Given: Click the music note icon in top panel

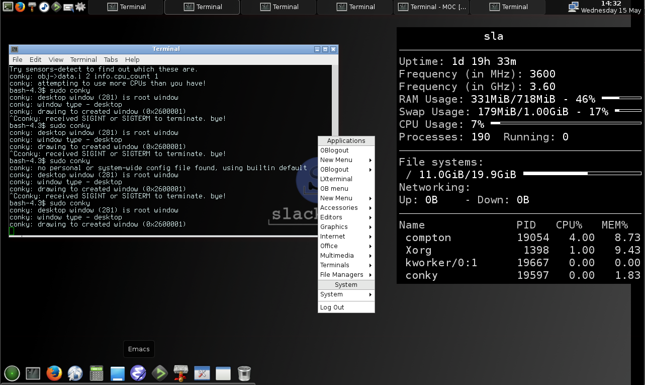Looking at the screenshot, I should pos(44,7).
